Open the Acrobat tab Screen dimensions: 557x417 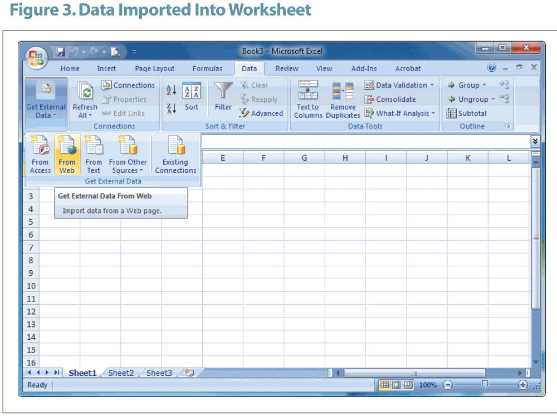point(408,68)
